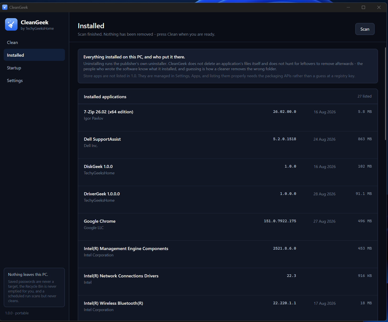Click 16 Aug 2026 date for DiskGeek
This screenshot has height=322, width=388.
click(x=325, y=167)
